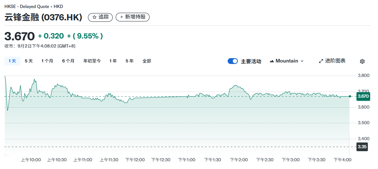
Task: Click the plus icon in 新增持股 button
Action: (x=121, y=17)
